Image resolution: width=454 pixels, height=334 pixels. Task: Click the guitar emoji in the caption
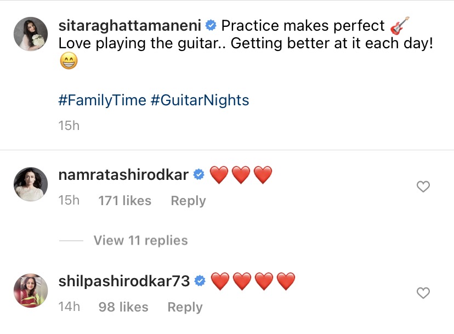click(400, 25)
